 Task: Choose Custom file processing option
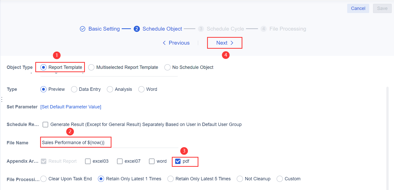coord(280,179)
